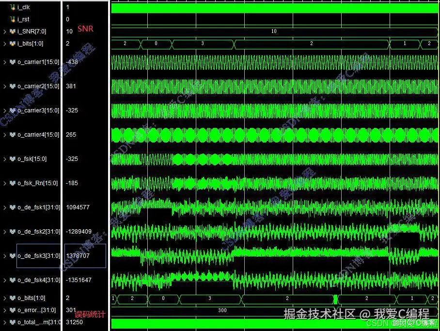Click the i_bits bus icon
The width and height of the screenshot is (440, 331).
click(12, 44)
